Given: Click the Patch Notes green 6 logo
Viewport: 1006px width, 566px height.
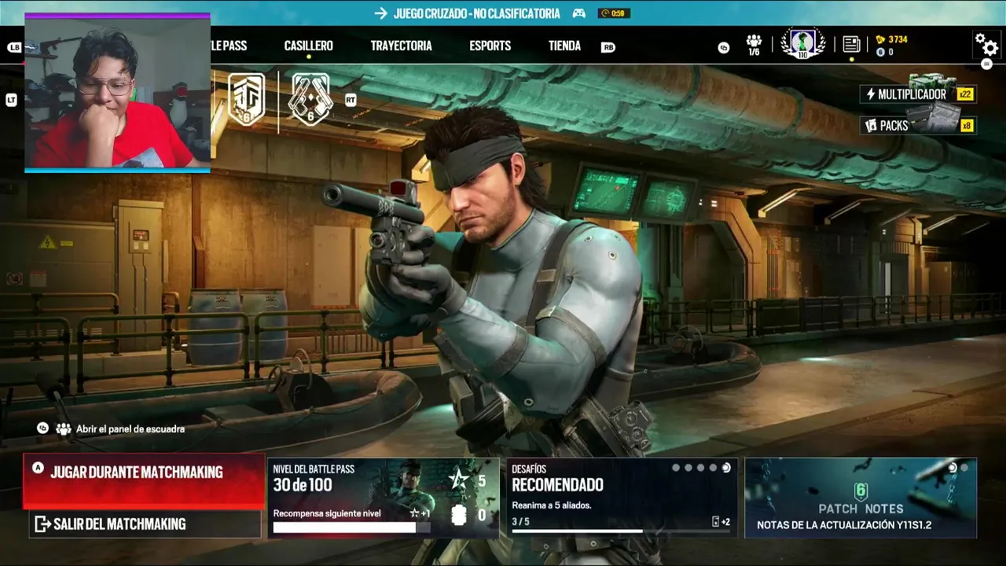Looking at the screenshot, I should (861, 491).
